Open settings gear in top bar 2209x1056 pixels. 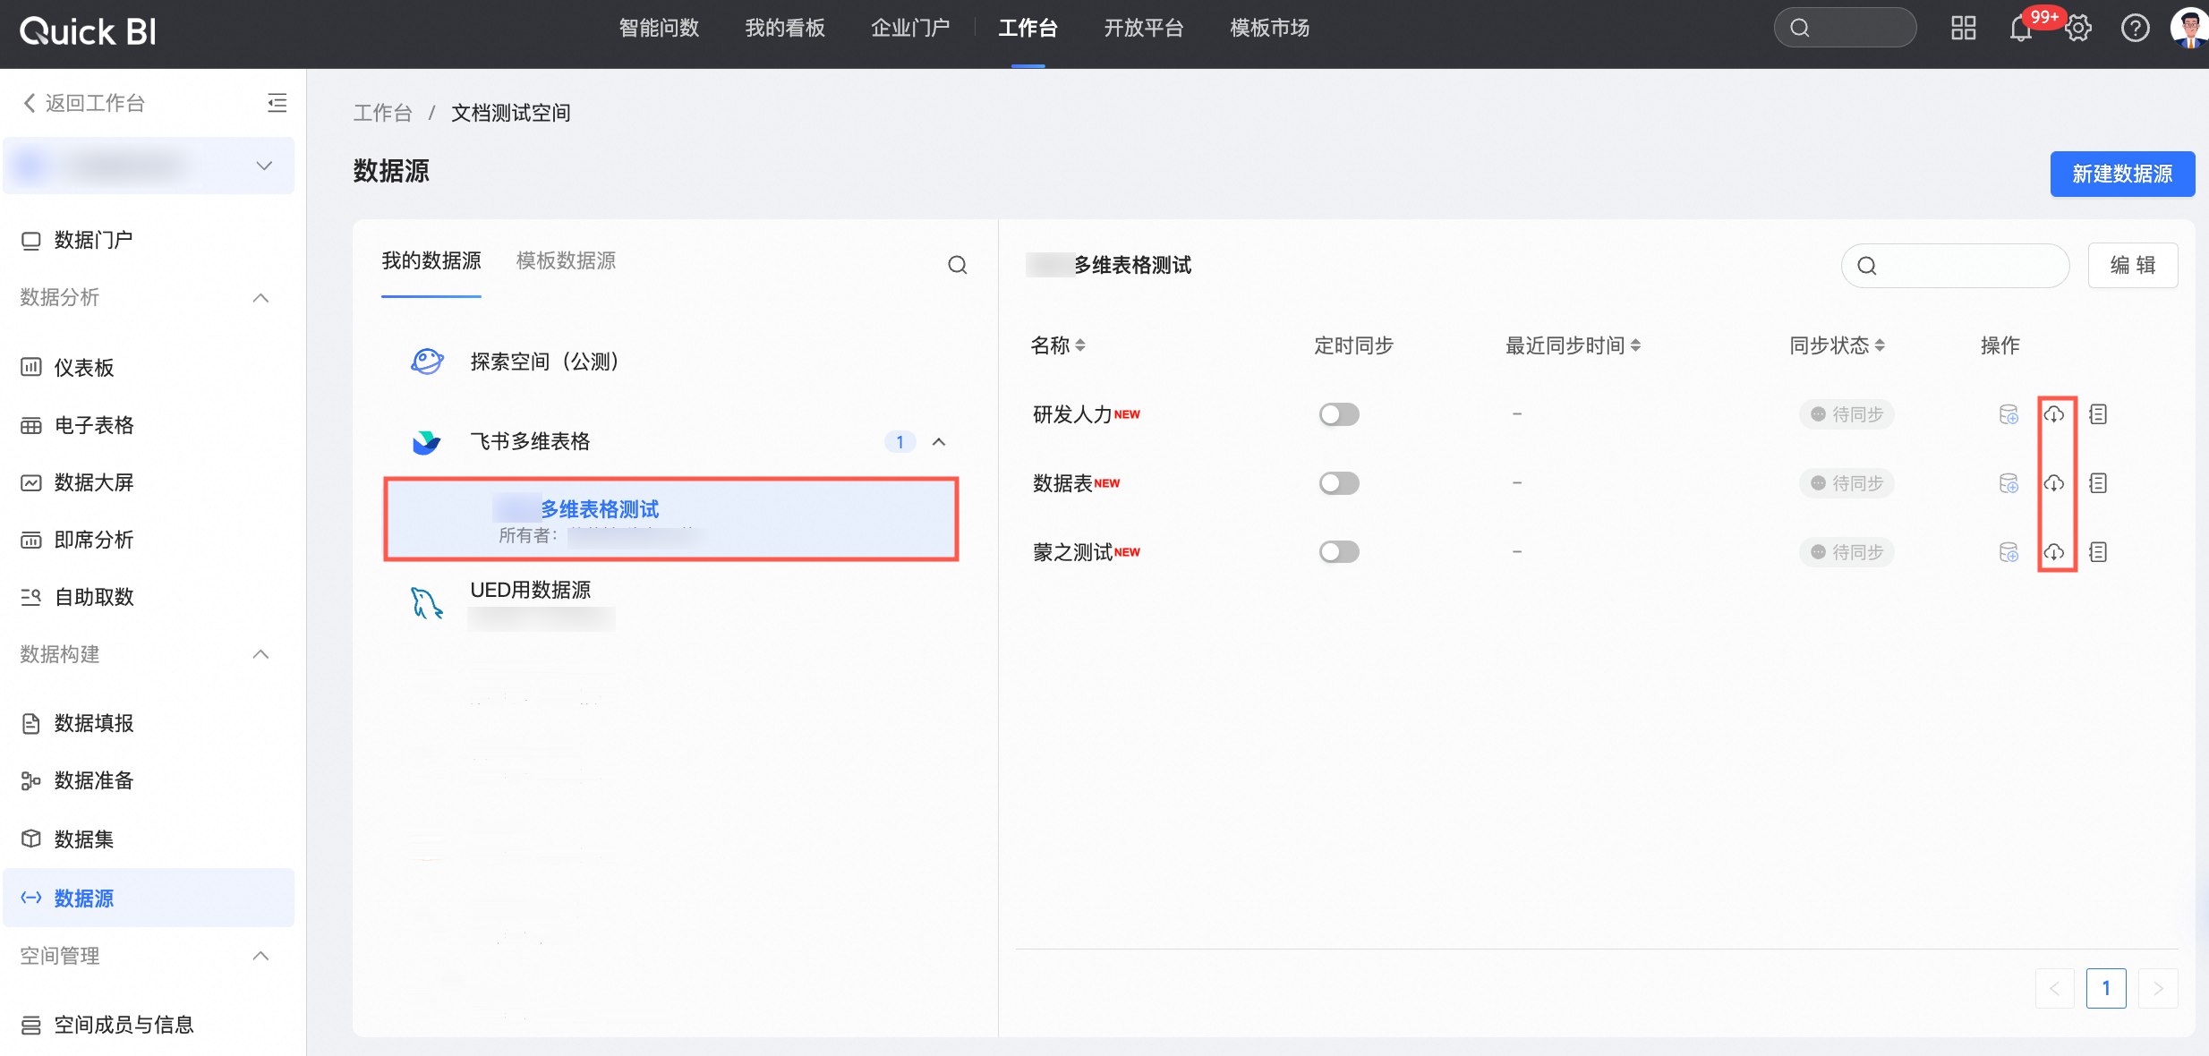tap(2078, 29)
